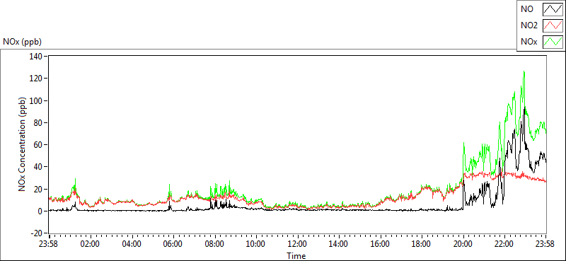Click the NO2 red plot legend icon
566x261 pixels.
(x=553, y=25)
